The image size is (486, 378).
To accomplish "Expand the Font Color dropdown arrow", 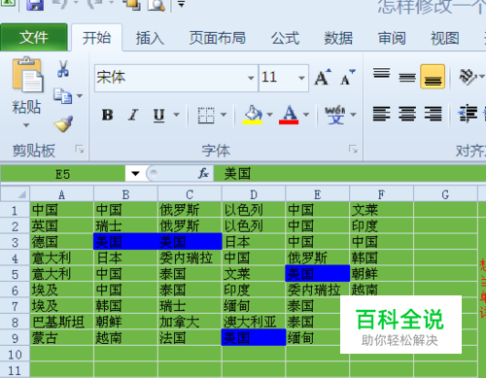I will tap(306, 115).
